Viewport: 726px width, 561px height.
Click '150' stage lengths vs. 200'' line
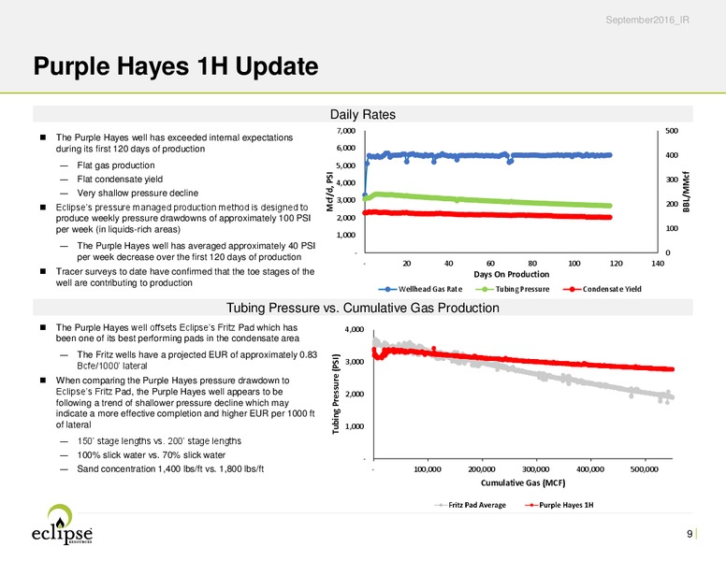[x=159, y=441]
